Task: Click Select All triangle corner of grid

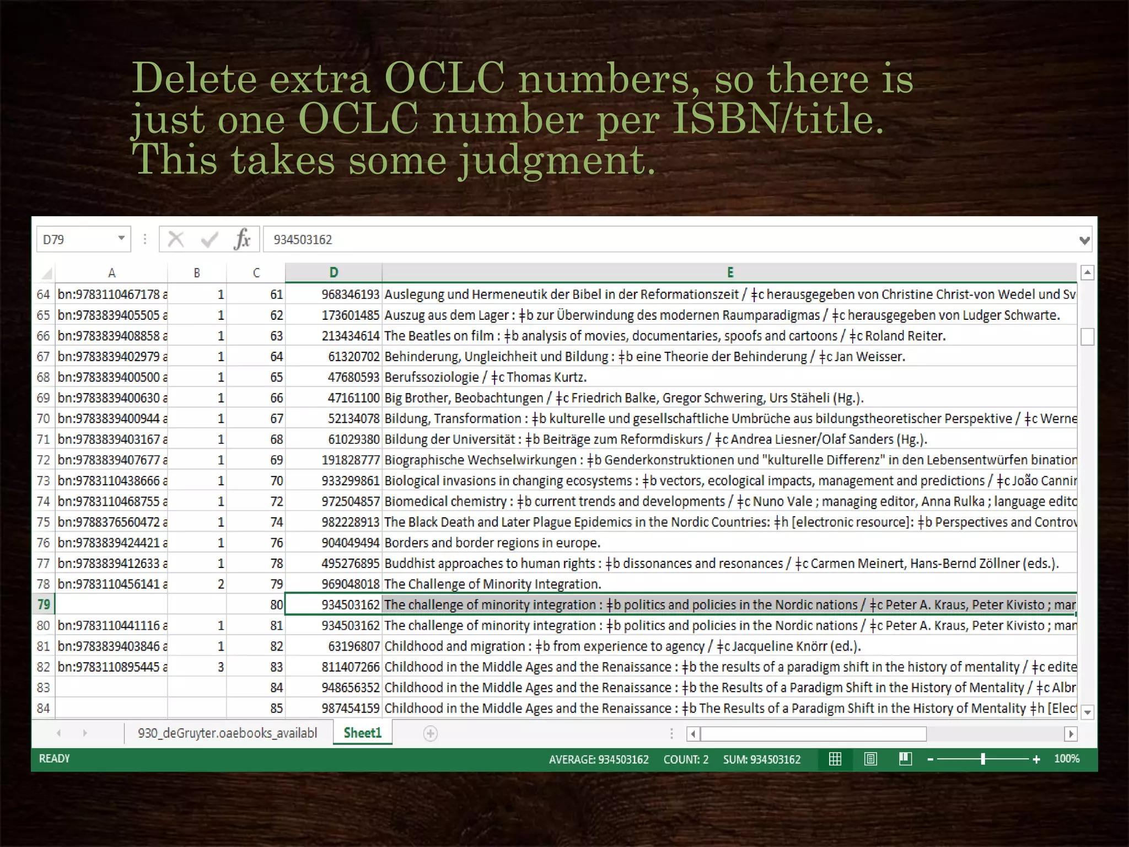Action: coord(46,273)
